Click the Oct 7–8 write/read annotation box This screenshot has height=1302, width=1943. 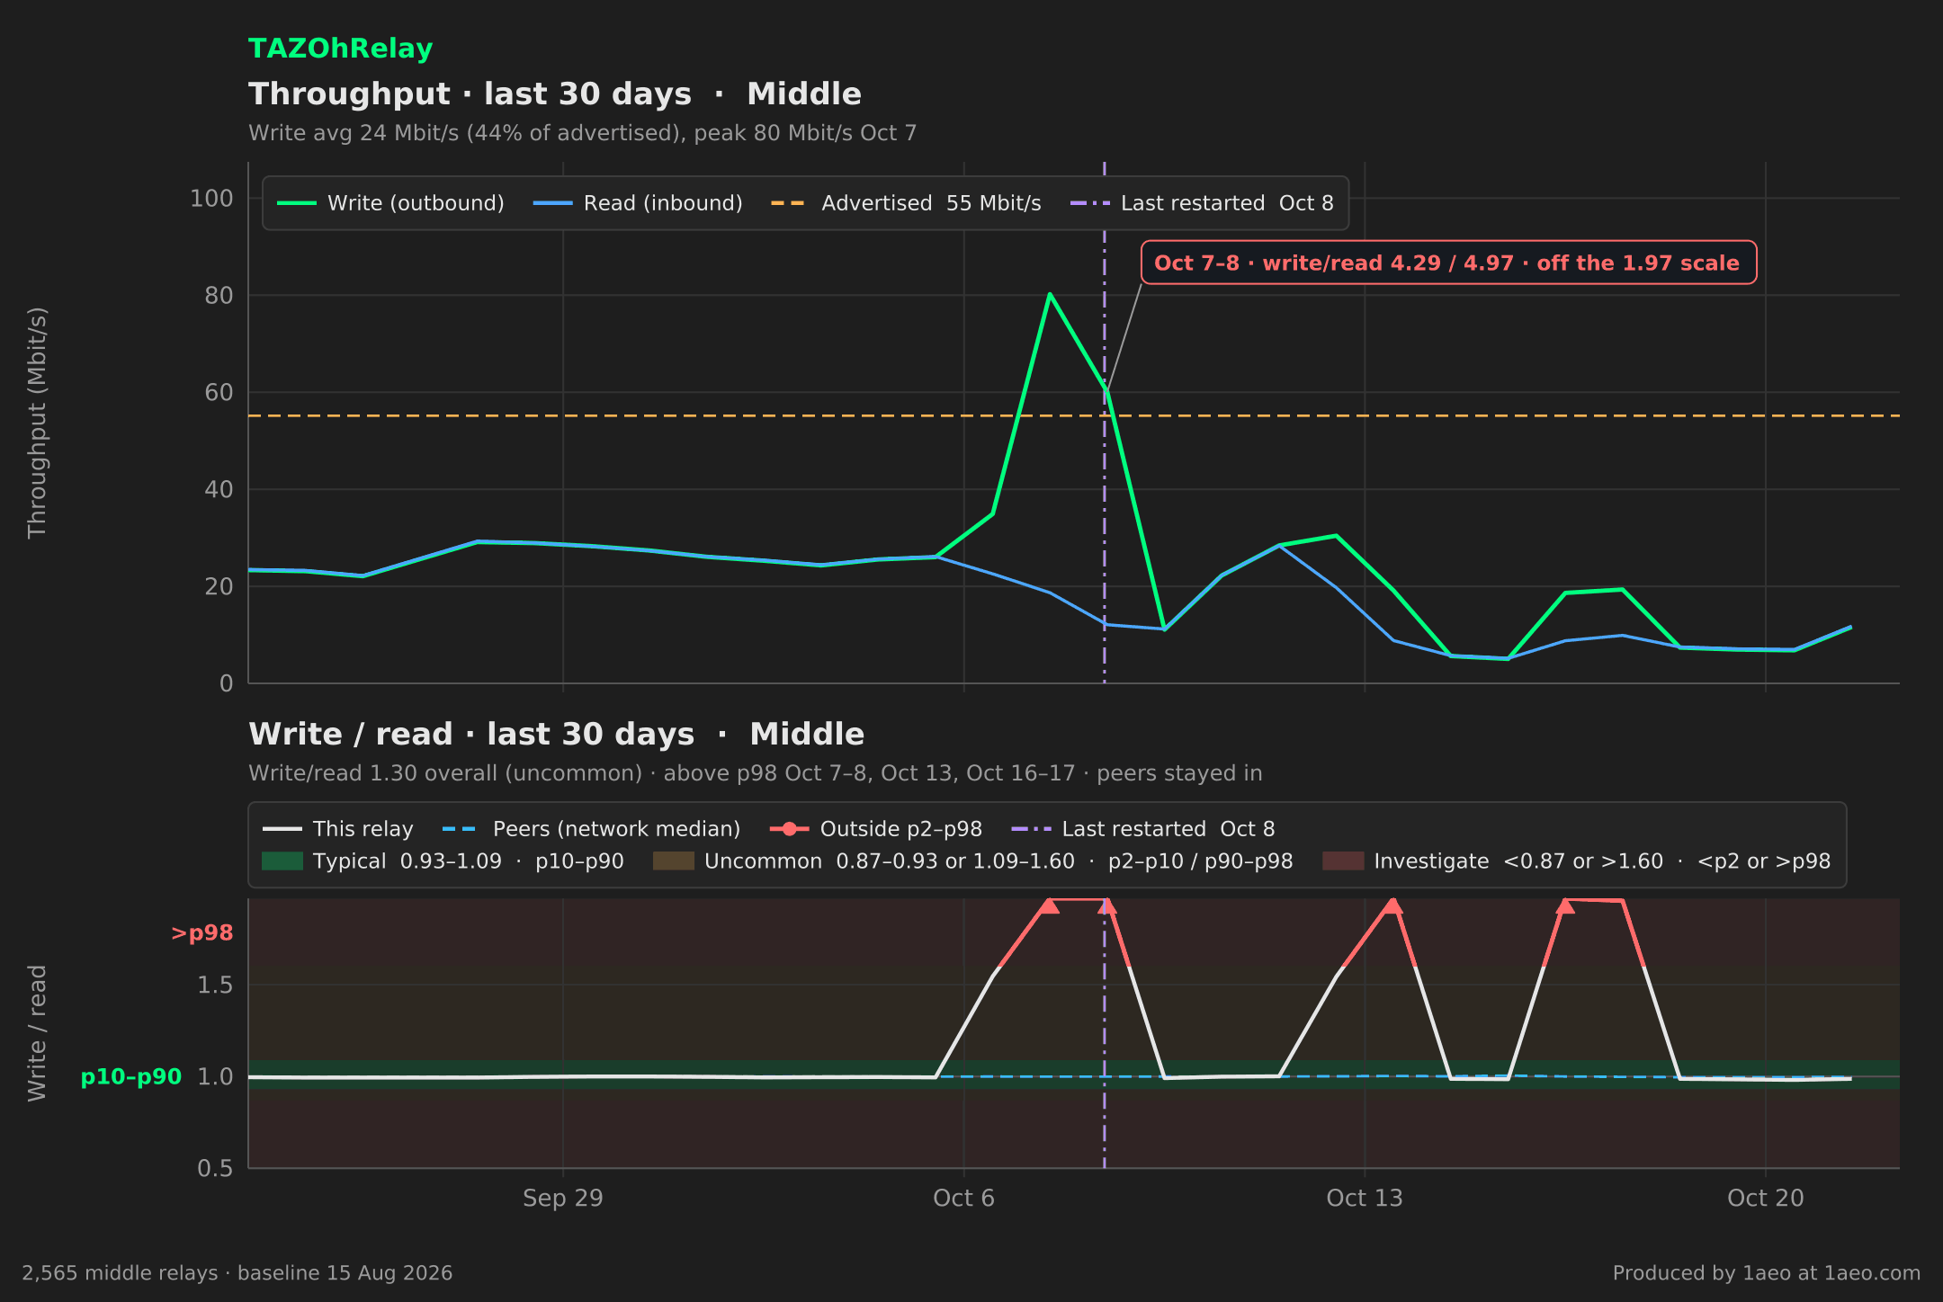(x=1448, y=263)
